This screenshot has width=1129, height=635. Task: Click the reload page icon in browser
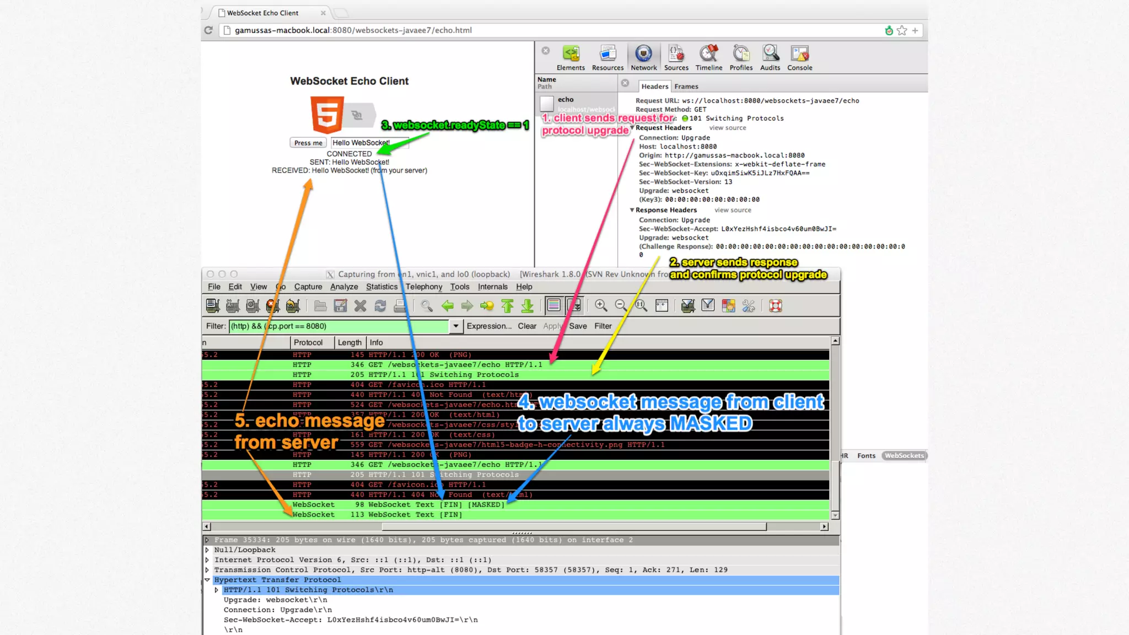pyautogui.click(x=208, y=30)
